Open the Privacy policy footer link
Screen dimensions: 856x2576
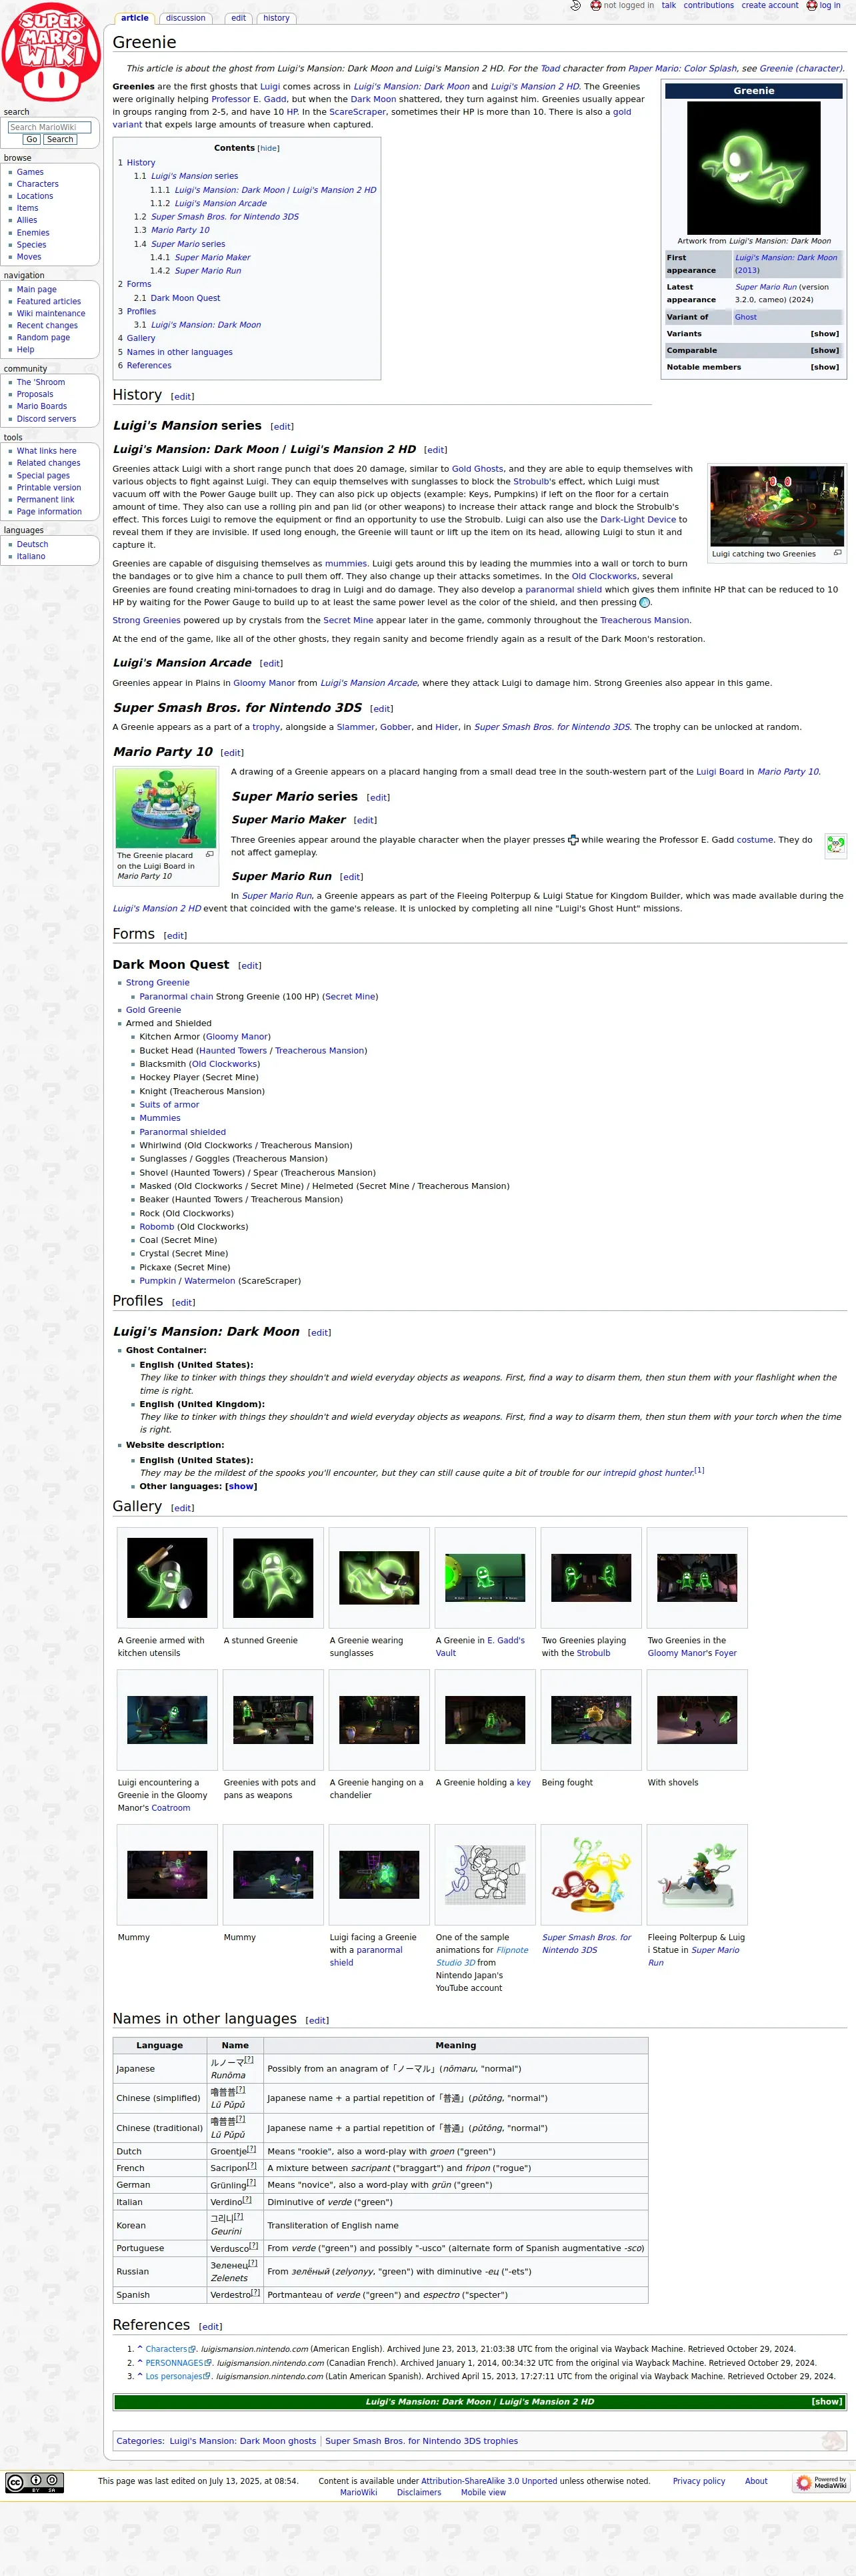[699, 2481]
